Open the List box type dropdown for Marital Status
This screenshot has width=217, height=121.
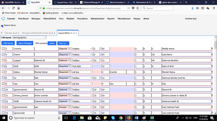pyautogui.click(x=82, y=72)
